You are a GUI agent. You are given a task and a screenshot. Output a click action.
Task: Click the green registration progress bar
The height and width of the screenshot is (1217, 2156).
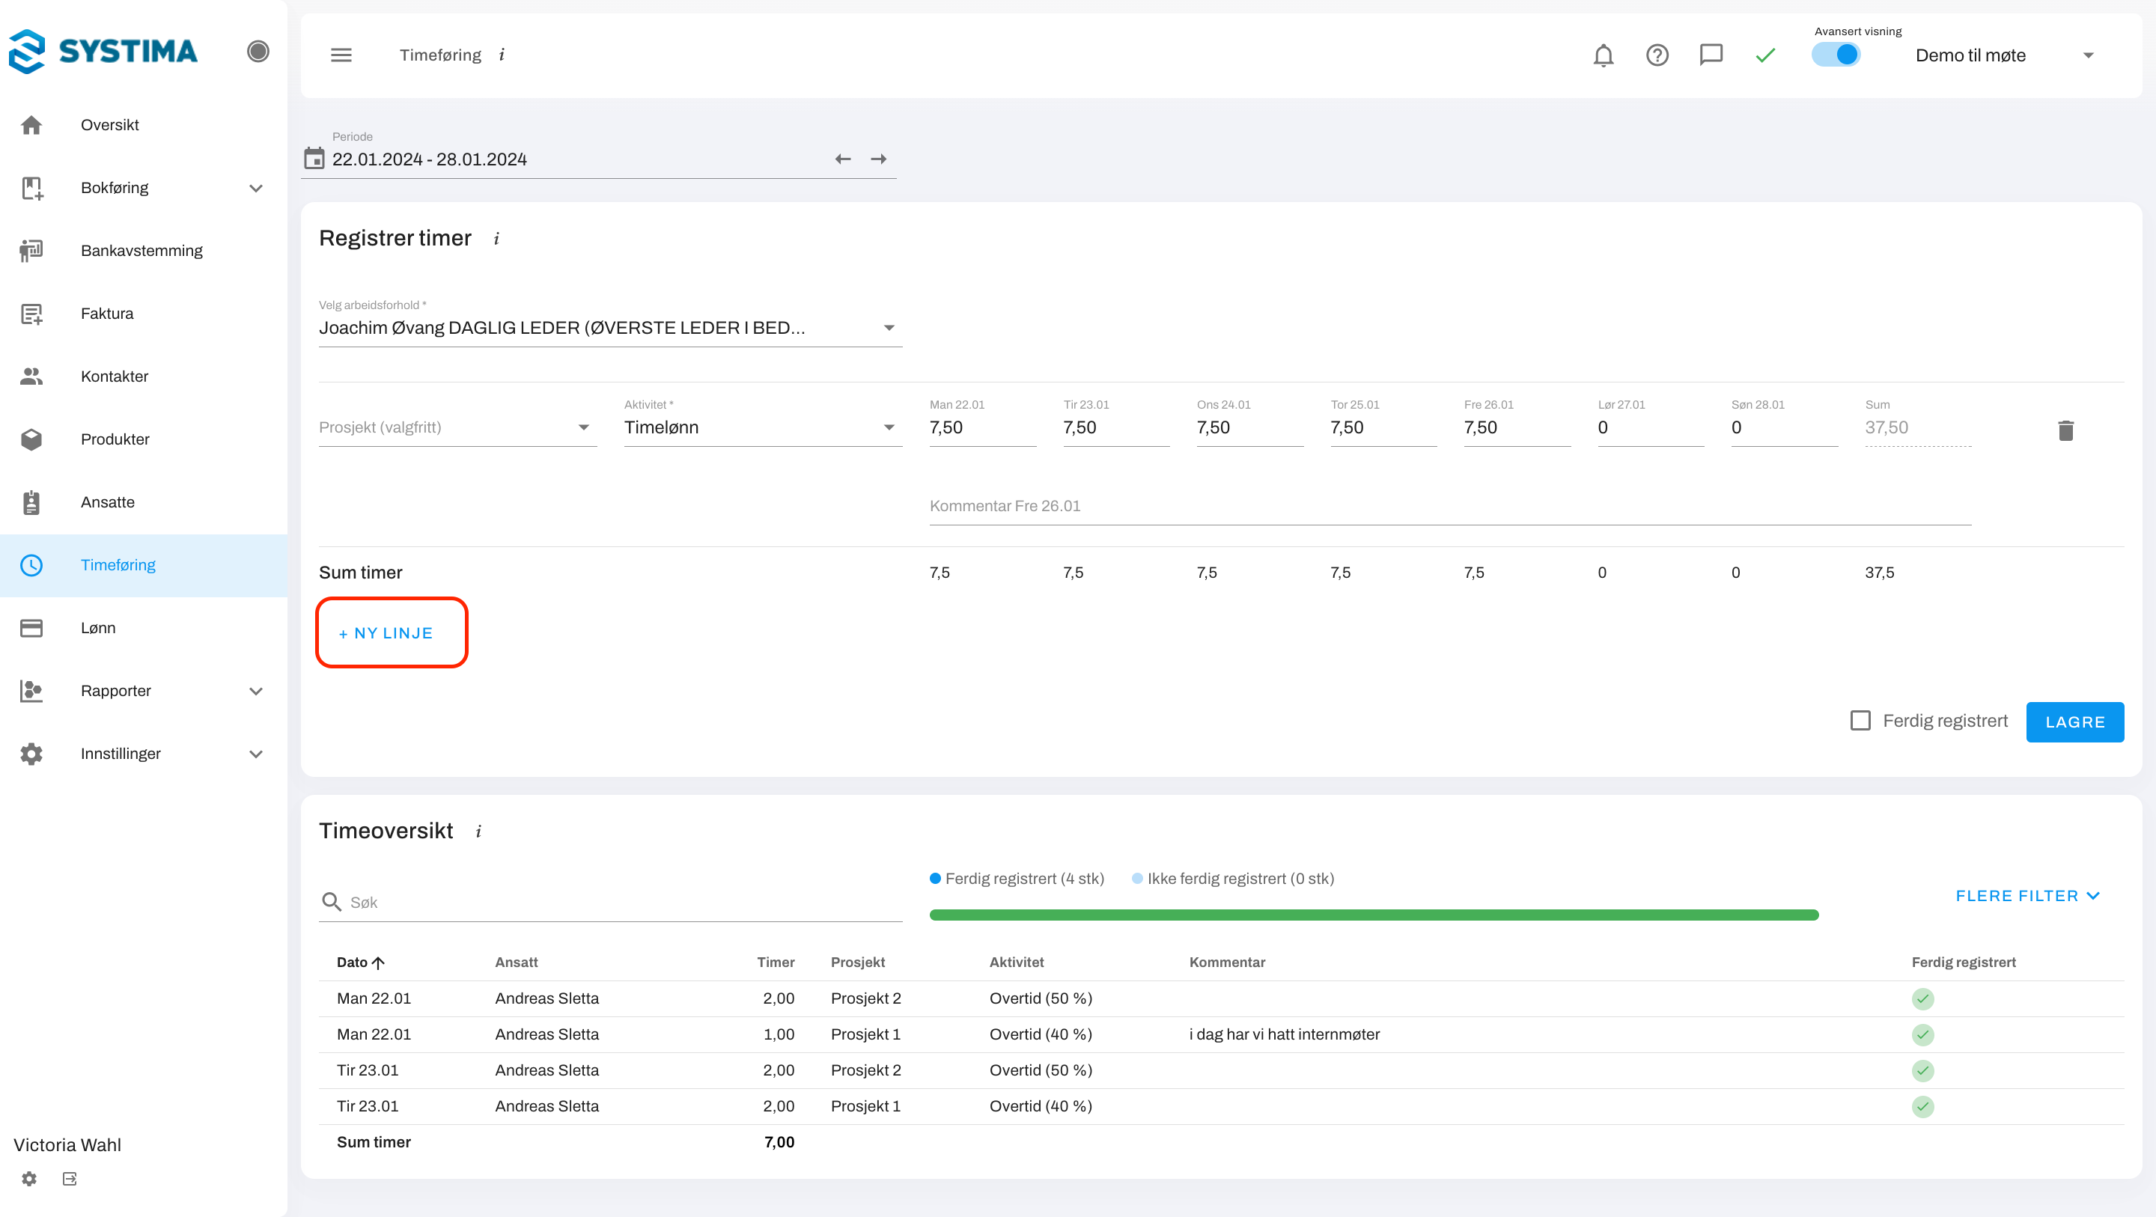[1374, 915]
